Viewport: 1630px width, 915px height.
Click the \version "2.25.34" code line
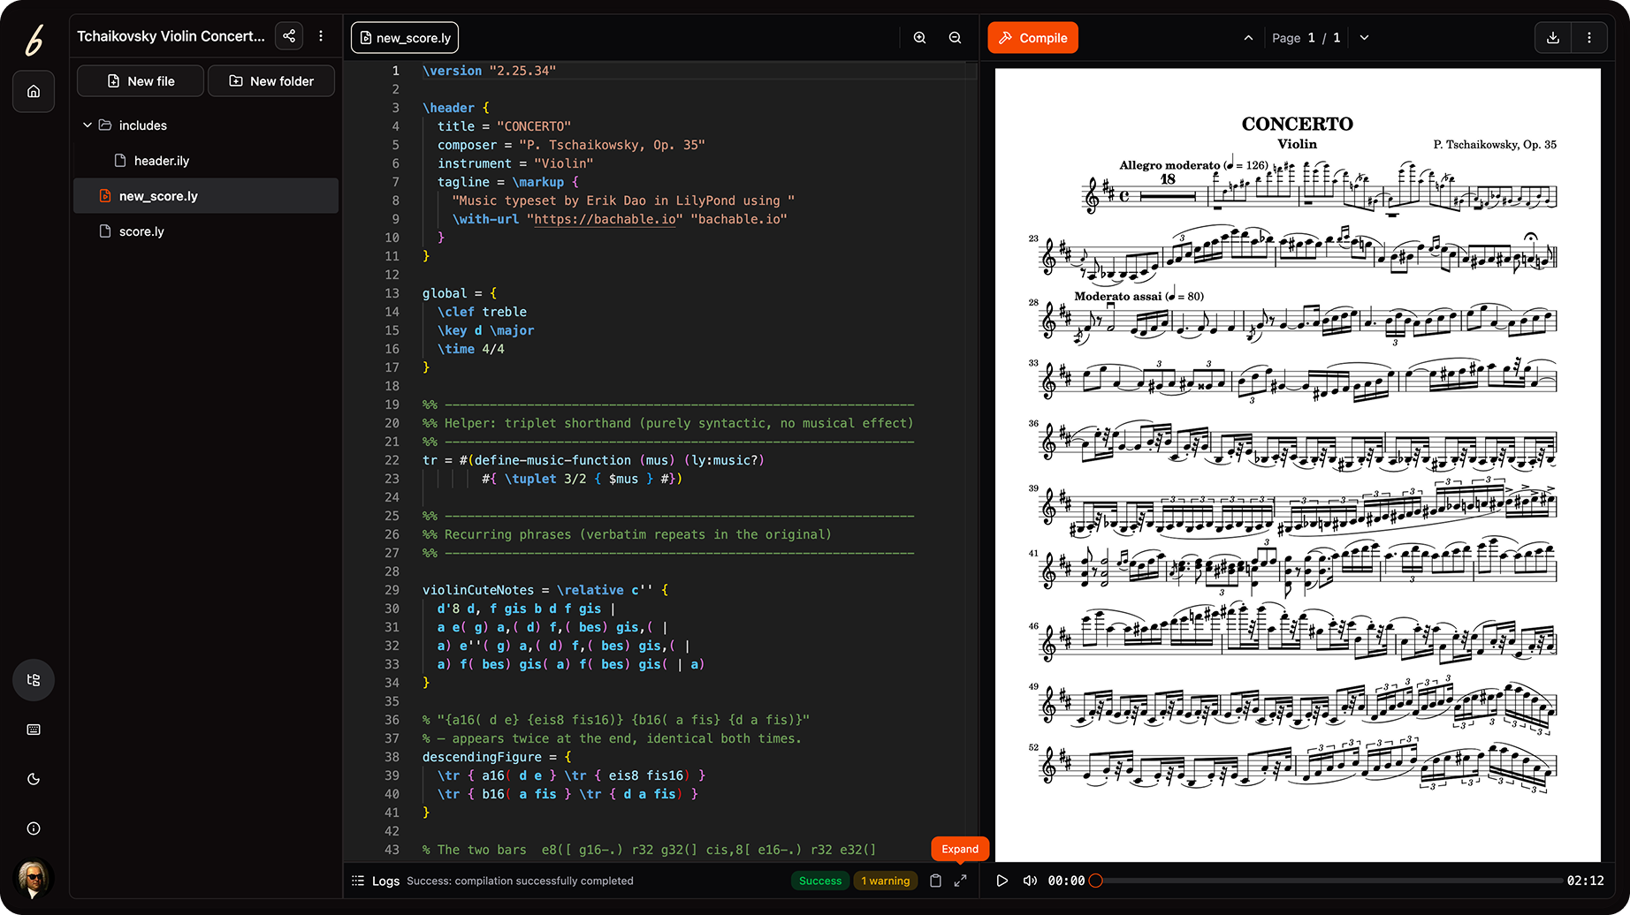click(489, 71)
